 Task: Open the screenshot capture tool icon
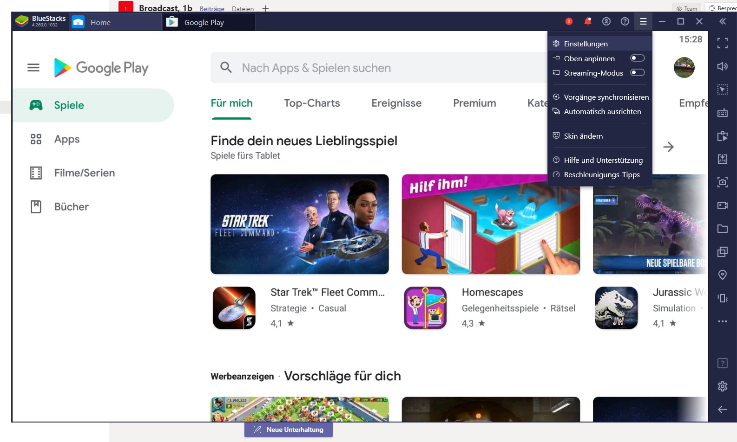coord(722,182)
